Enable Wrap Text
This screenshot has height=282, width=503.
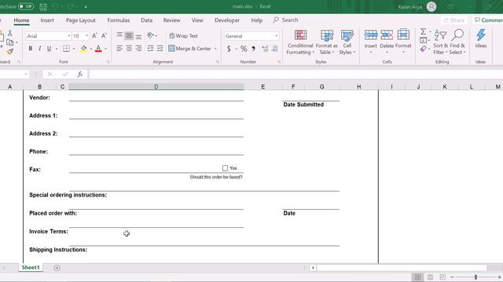[x=183, y=36]
